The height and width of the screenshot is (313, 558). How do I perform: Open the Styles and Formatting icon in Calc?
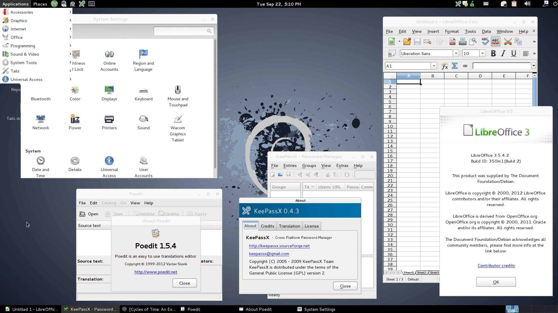tap(392, 54)
